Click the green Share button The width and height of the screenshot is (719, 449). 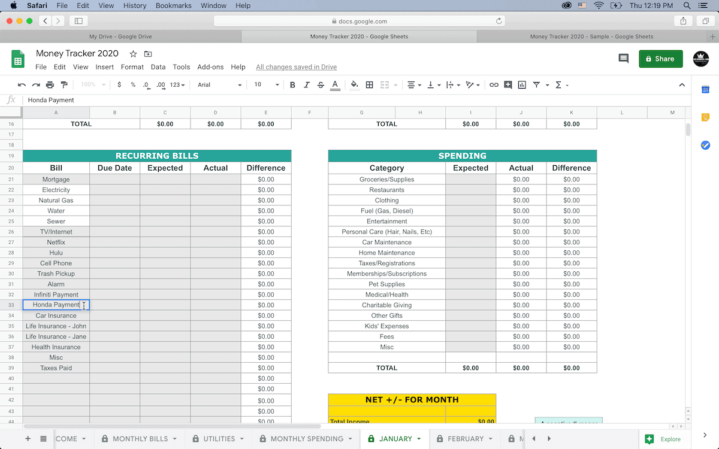pyautogui.click(x=660, y=59)
